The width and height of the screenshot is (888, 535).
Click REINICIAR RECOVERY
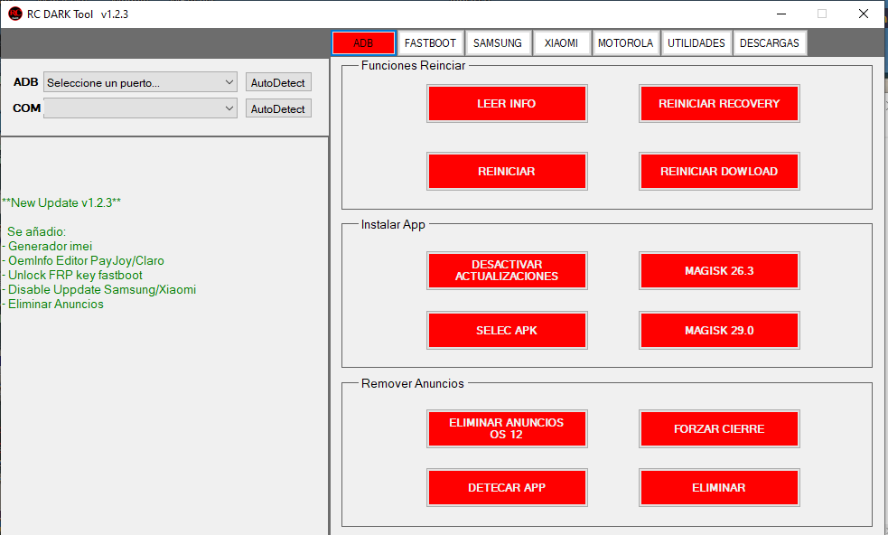719,103
